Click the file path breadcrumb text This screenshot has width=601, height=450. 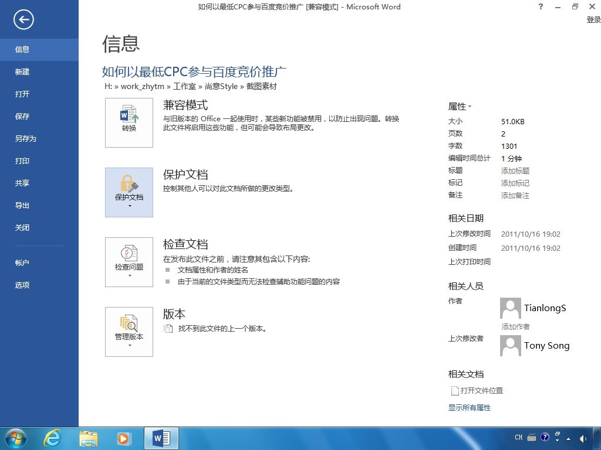[x=191, y=87]
